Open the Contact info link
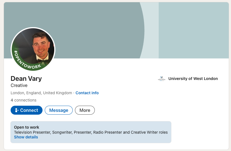 pyautogui.click(x=87, y=93)
